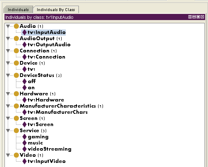Select the tv1InputVideo individual
Screen dimensions: 208x167
click(x=47, y=161)
